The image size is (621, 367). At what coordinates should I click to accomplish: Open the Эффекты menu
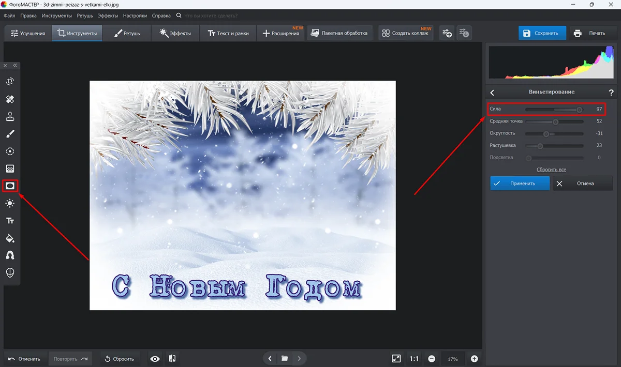click(x=108, y=16)
